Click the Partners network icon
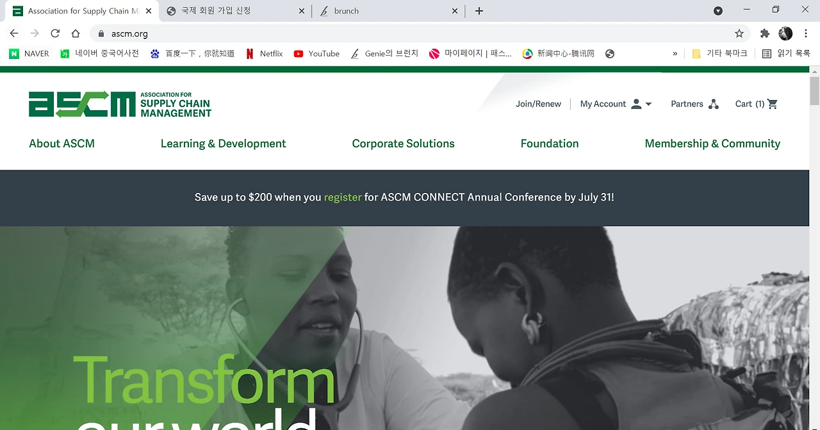The height and width of the screenshot is (430, 820). (713, 104)
